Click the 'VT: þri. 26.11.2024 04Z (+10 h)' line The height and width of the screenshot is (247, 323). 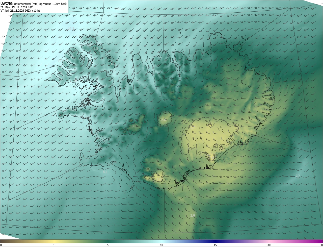click(20, 11)
